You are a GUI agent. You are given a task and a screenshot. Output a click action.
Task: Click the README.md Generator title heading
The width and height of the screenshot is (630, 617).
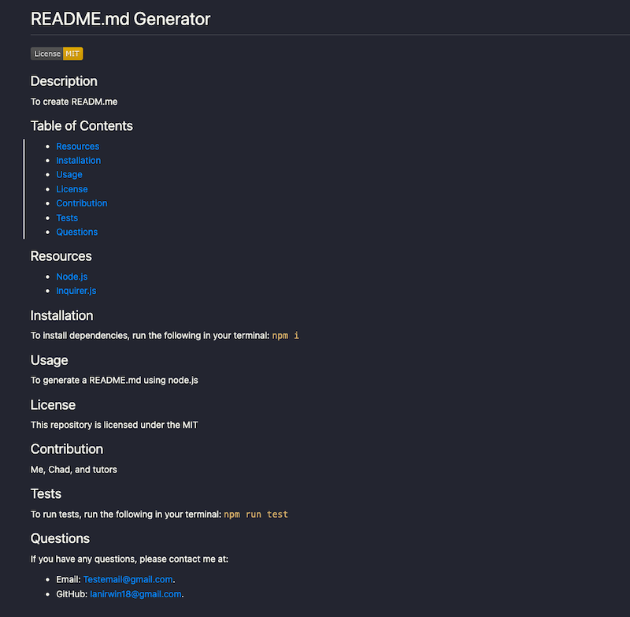tap(120, 19)
